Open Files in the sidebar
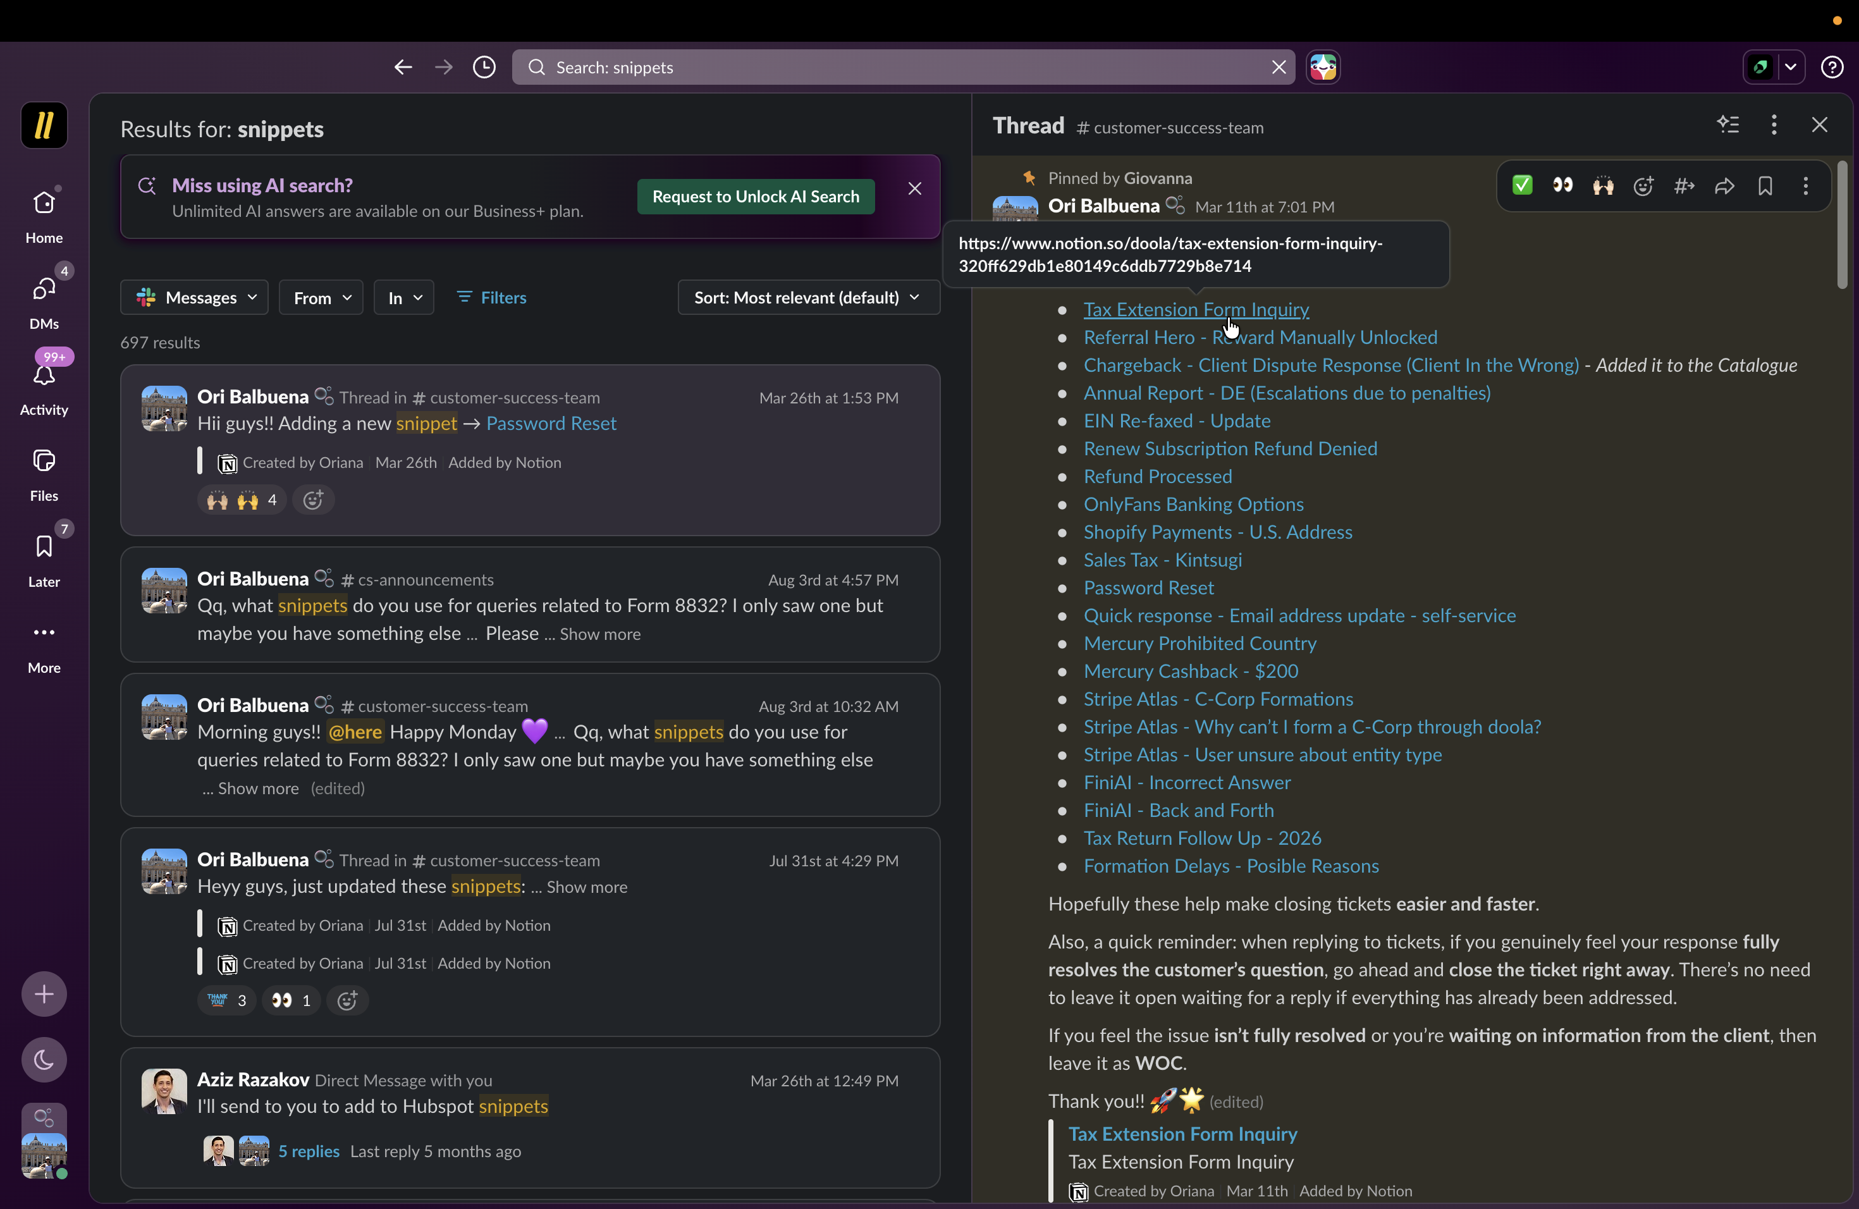The height and width of the screenshot is (1209, 1859). click(44, 474)
